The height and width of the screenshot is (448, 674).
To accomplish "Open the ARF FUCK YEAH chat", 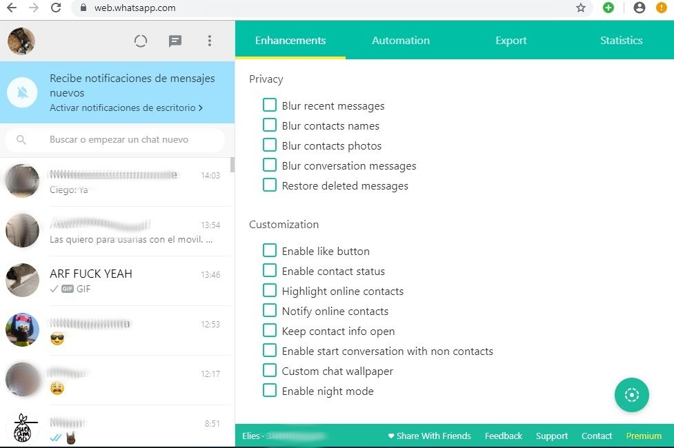I will (117, 281).
